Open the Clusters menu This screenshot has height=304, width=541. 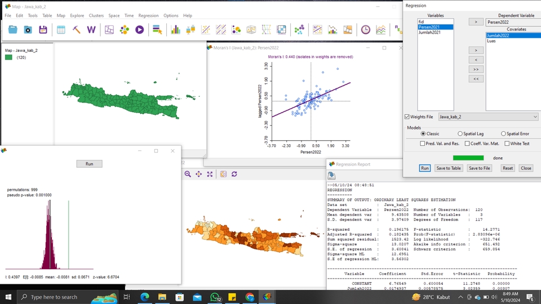click(96, 16)
